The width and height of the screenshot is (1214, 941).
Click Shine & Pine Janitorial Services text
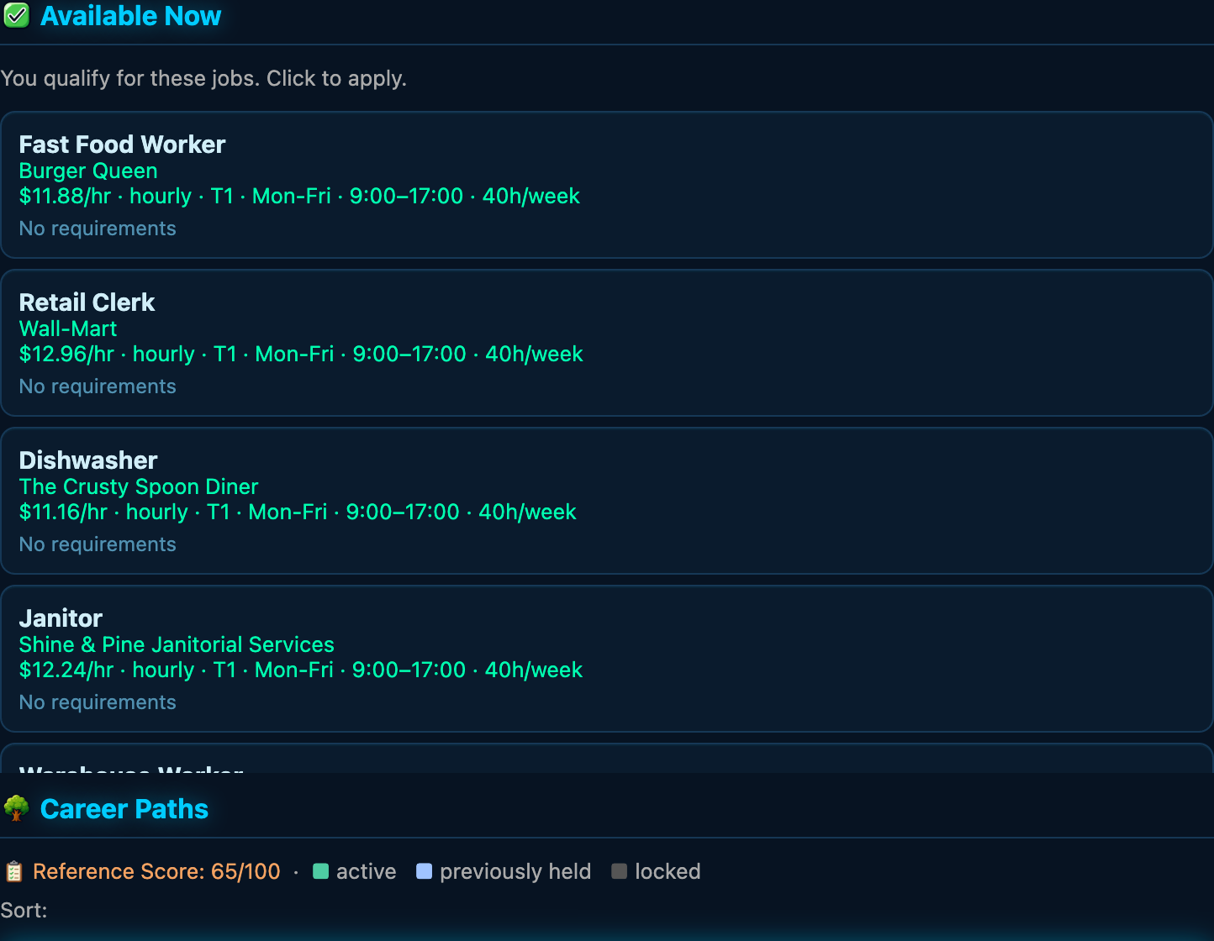[x=177, y=644]
